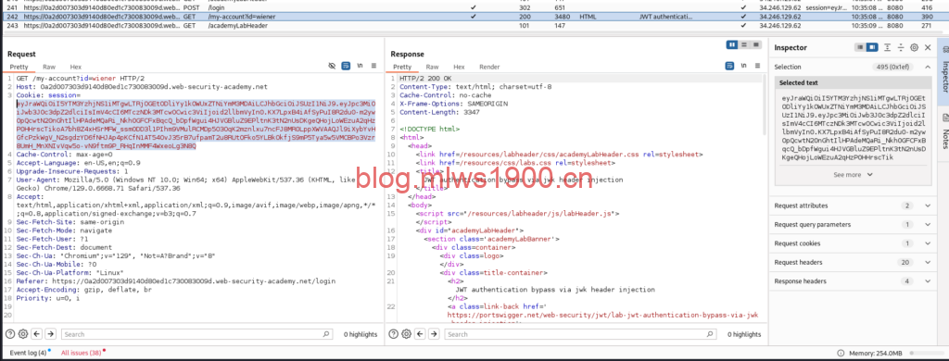Toggle hide non-printable characters icon in Request
The image size is (949, 361).
tap(332, 66)
